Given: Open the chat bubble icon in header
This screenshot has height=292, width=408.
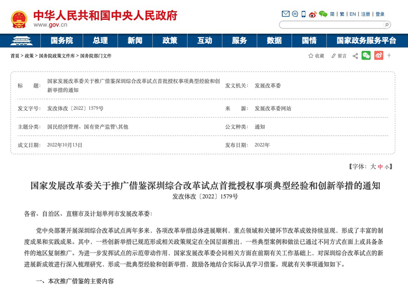Looking at the screenshot, I should (x=295, y=14).
